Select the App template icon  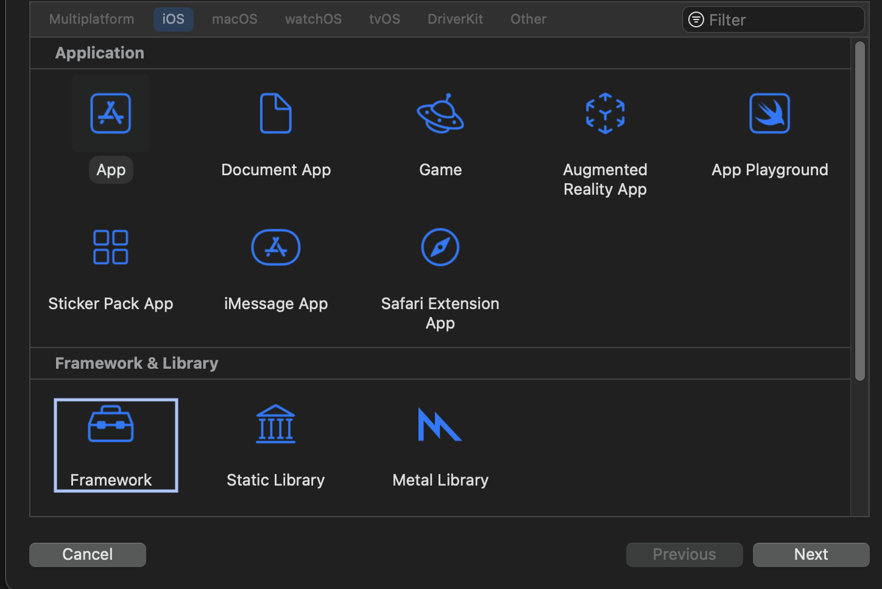(x=111, y=113)
